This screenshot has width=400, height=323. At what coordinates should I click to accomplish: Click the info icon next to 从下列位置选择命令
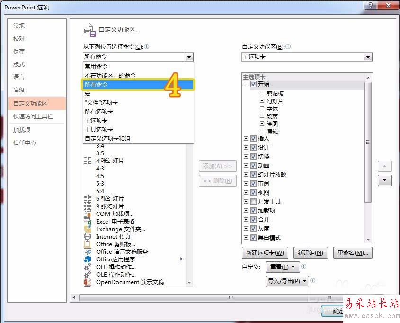pos(147,47)
